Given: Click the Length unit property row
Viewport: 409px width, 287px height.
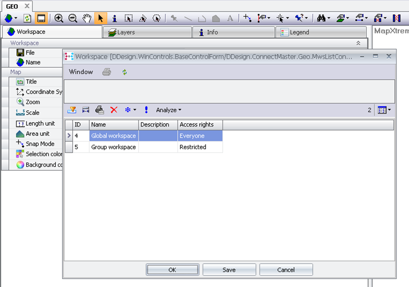Looking at the screenshot, I should (x=35, y=123).
